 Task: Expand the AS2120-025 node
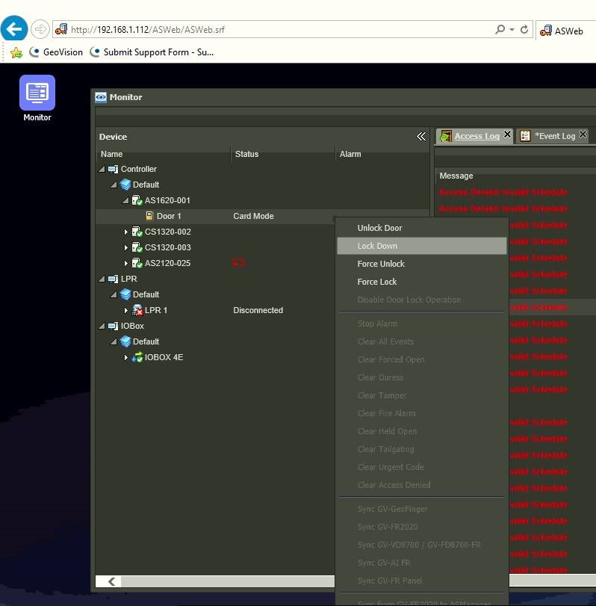(126, 263)
